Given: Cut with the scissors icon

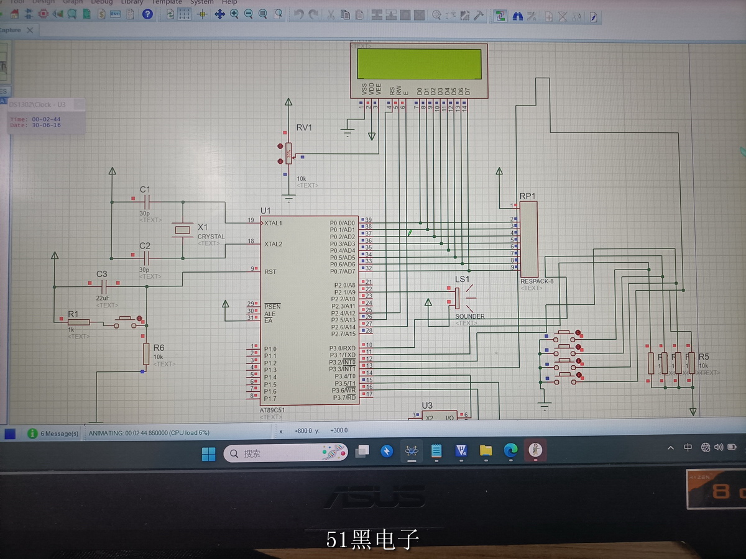Looking at the screenshot, I should point(331,15).
